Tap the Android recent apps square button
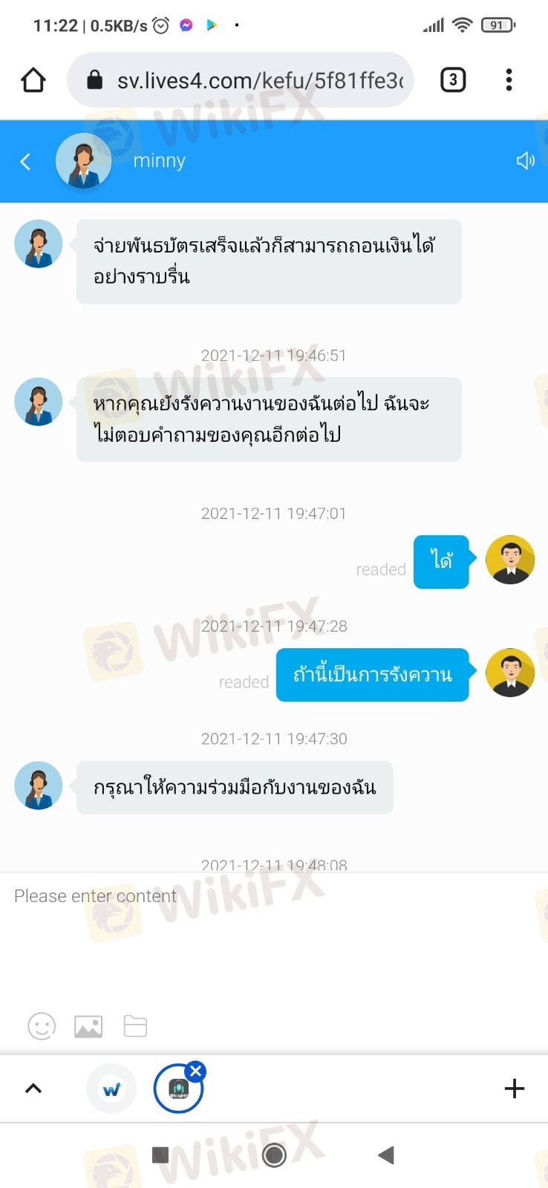548x1188 pixels. (160, 1155)
